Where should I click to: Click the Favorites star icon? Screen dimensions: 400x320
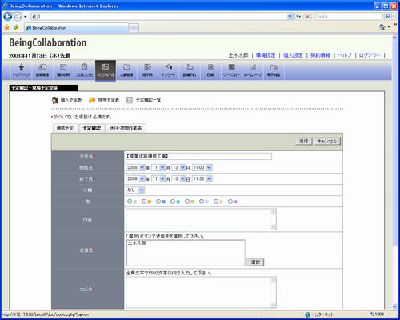(x=7, y=27)
